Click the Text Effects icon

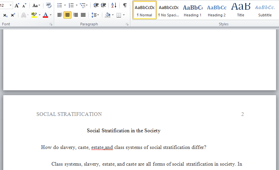tap(23, 15)
